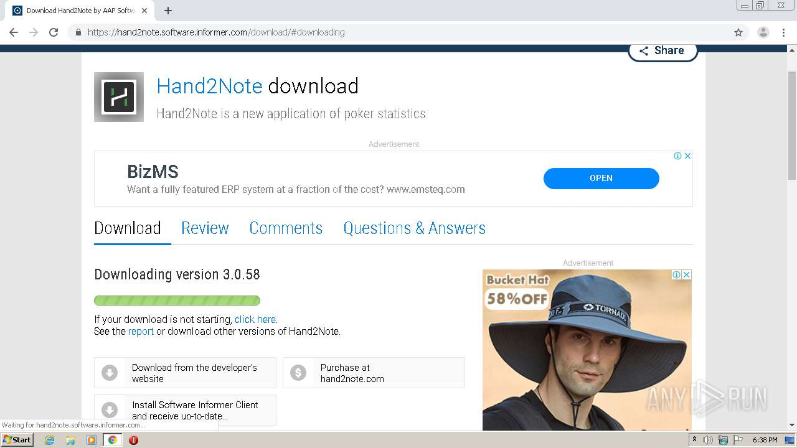Click the Share button
Image resolution: width=797 pixels, height=448 pixels.
click(x=663, y=51)
